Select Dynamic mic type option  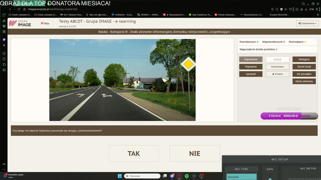[242, 177]
